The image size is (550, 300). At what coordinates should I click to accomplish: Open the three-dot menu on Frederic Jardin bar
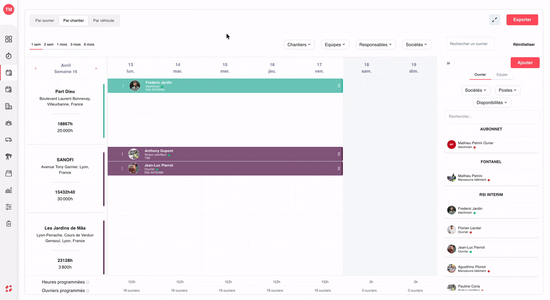coord(123,86)
